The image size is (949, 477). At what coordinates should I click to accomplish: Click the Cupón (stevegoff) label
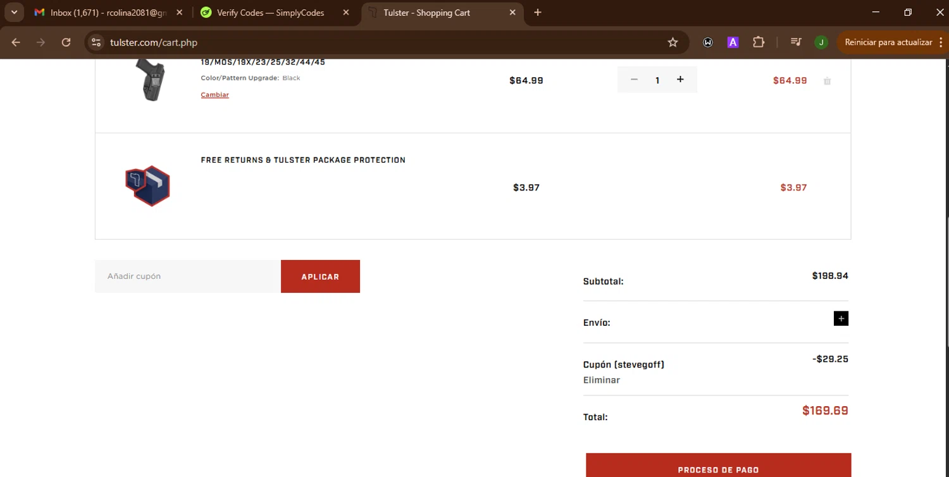point(623,365)
